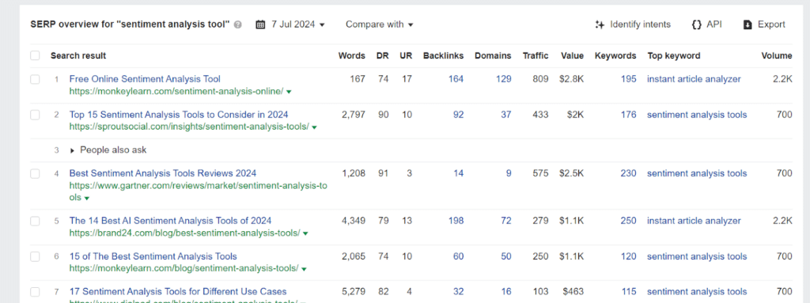Sort by the Domains column header
Image resolution: width=810 pixels, height=303 pixels.
pyautogui.click(x=493, y=56)
